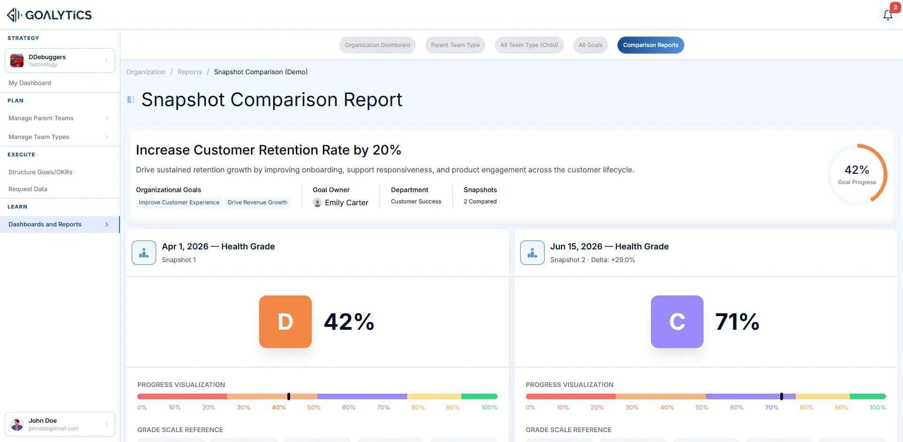
Task: Click the Emily Carter goal owner name
Action: pyautogui.click(x=347, y=202)
